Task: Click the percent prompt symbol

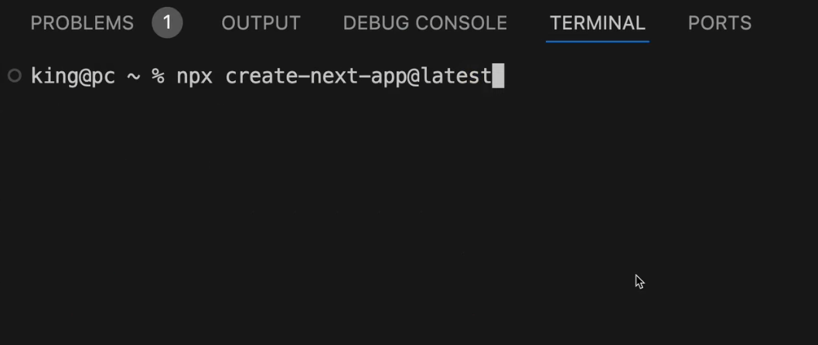Action: click(158, 76)
